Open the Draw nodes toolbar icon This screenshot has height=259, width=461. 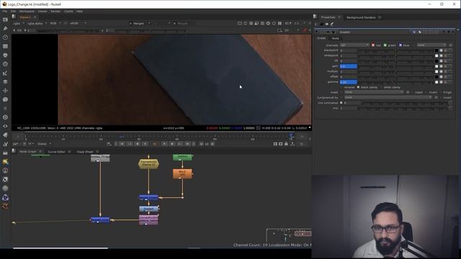pyautogui.click(x=5, y=29)
